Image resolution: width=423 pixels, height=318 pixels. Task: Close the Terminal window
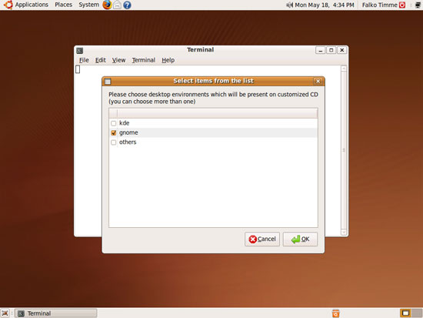tap(341, 50)
